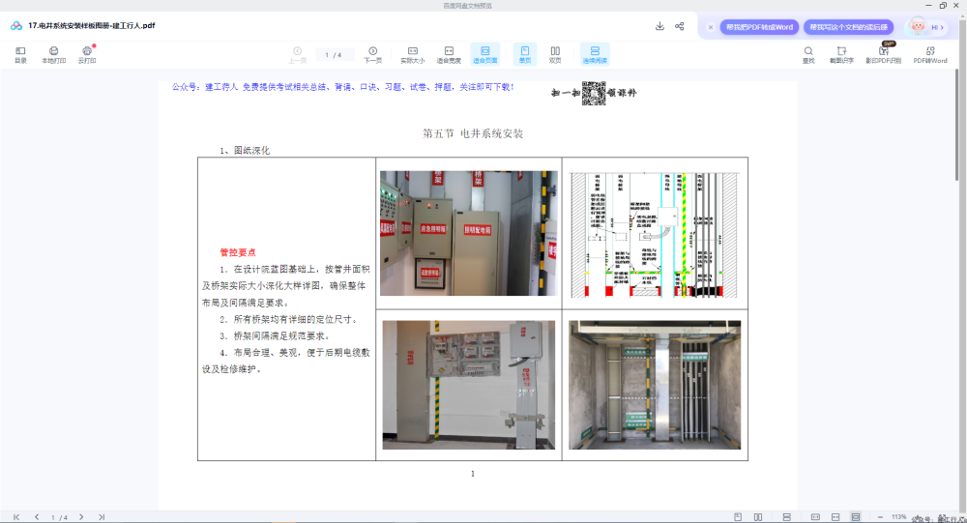967x523 pixels.
Task: Open the 目录 table of contents panel
Action: pyautogui.click(x=20, y=54)
